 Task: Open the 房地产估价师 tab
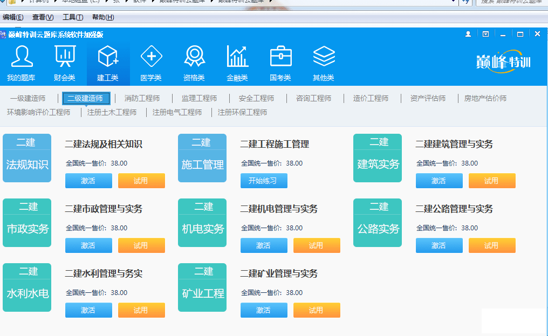pyautogui.click(x=485, y=98)
